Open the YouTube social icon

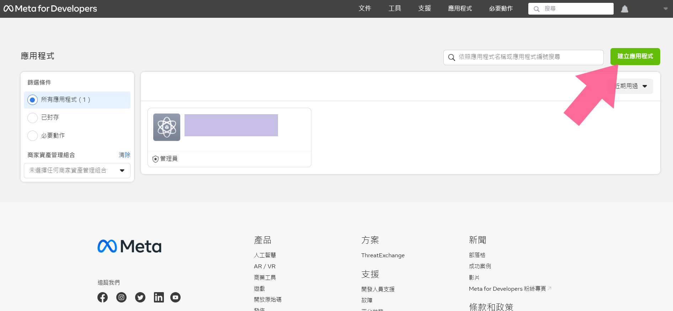175,297
